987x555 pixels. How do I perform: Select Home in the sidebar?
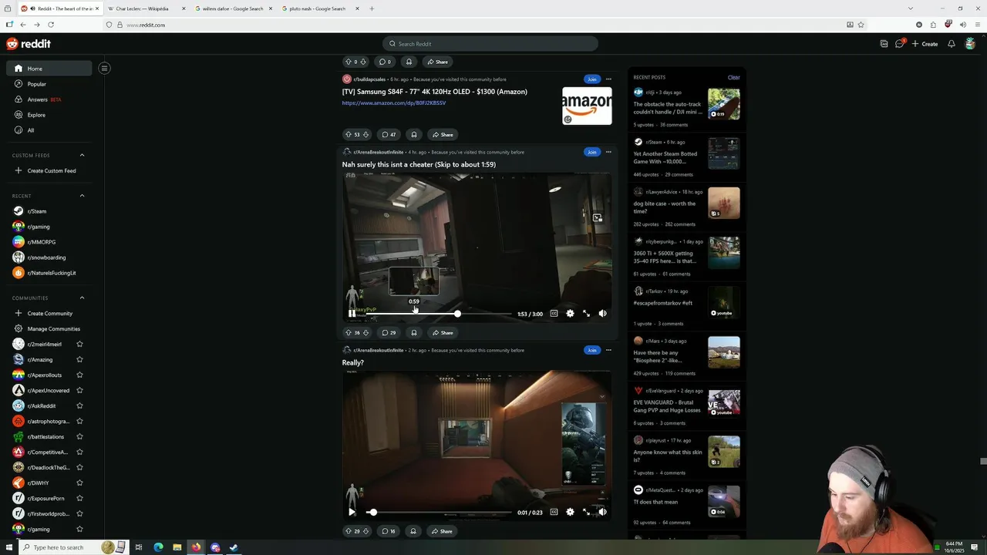[49, 69]
